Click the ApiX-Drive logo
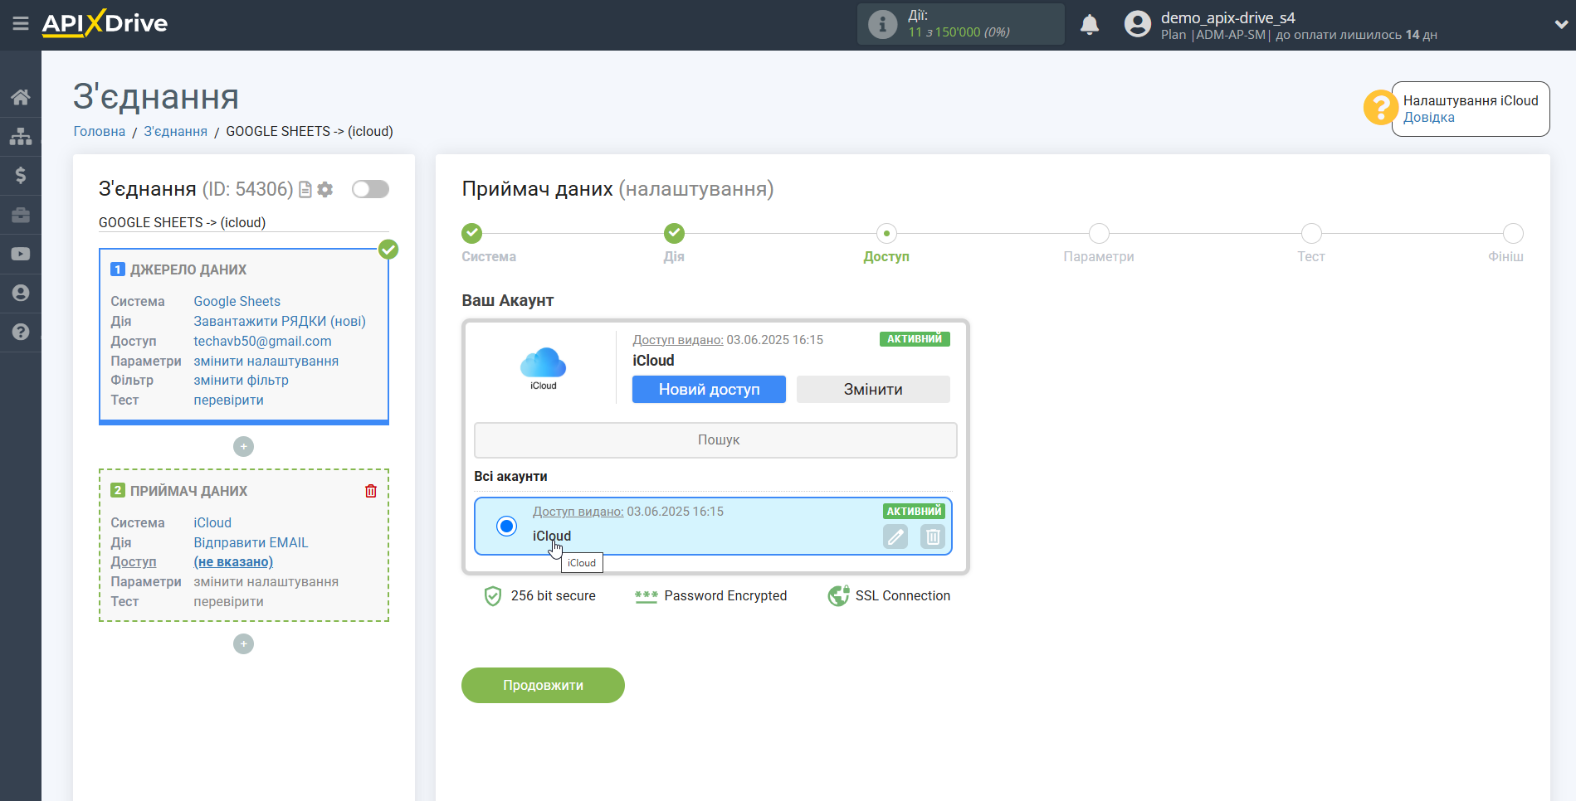This screenshot has height=801, width=1576. tap(105, 23)
